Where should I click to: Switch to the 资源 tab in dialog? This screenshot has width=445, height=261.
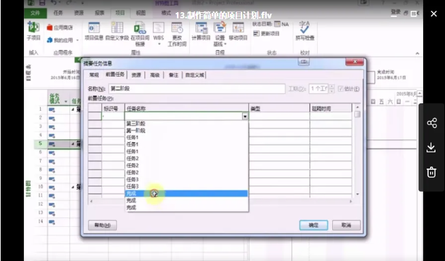click(136, 75)
